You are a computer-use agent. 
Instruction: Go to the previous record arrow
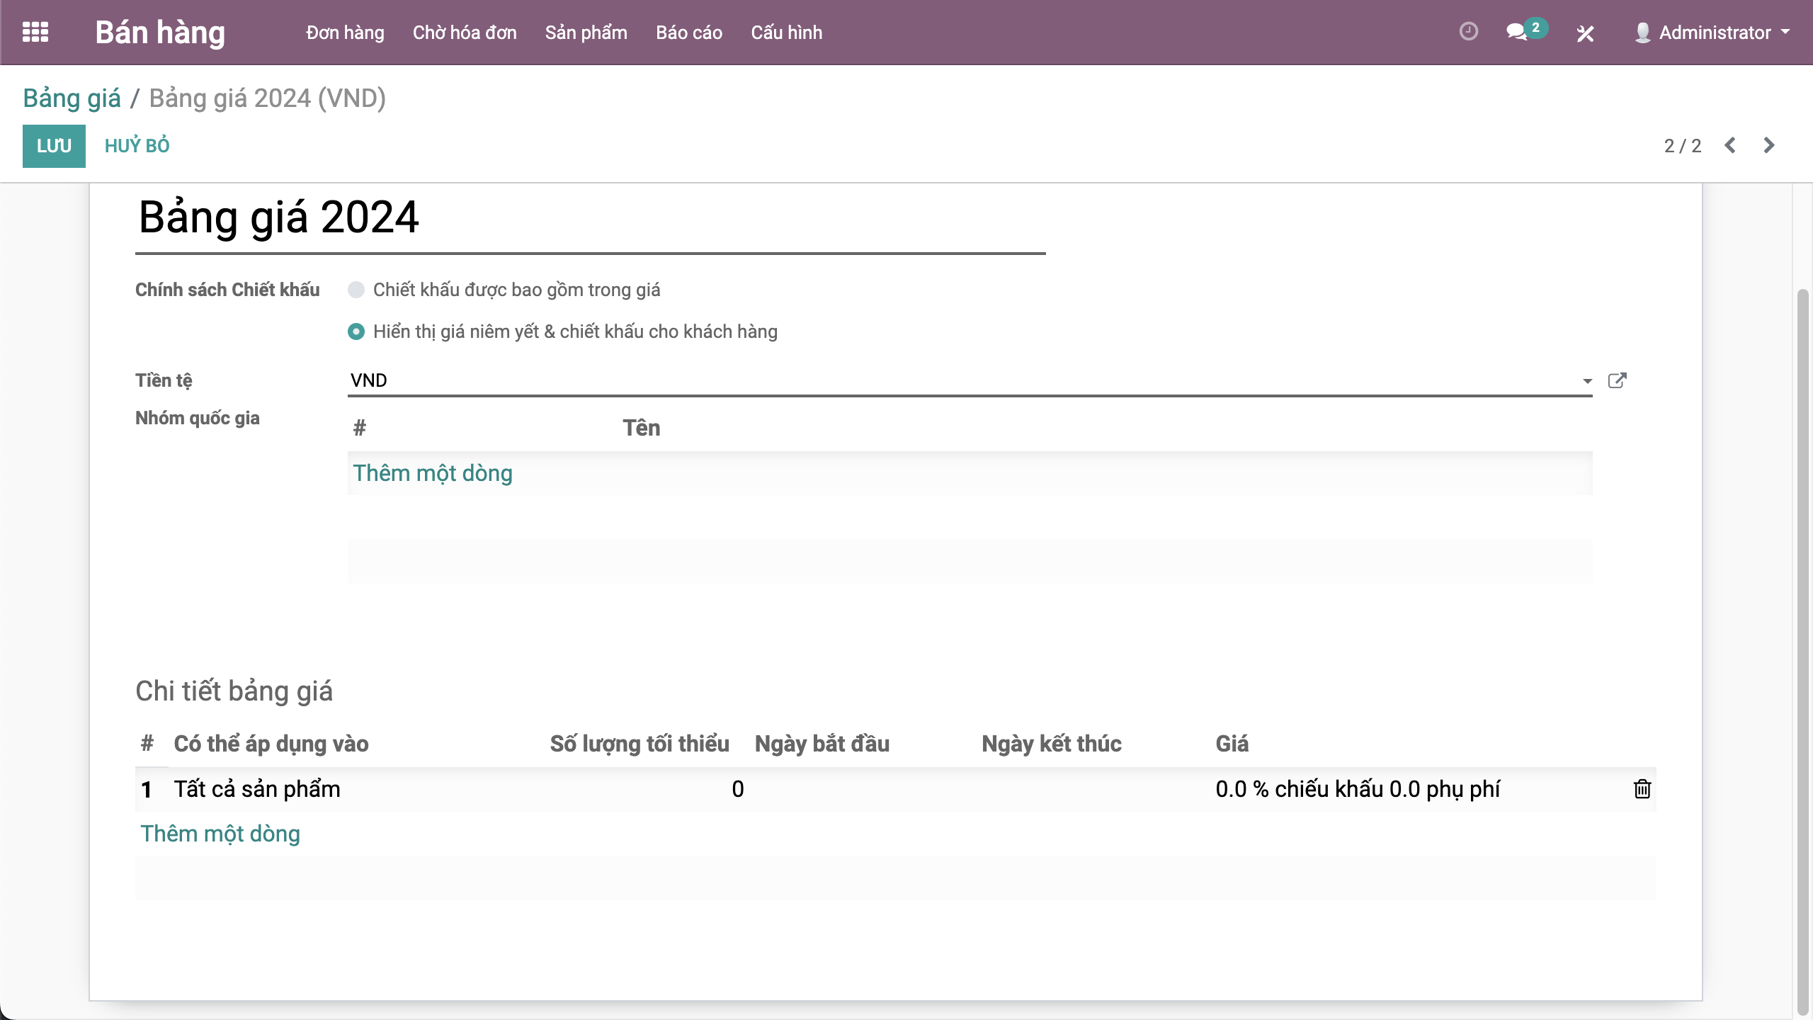tap(1730, 146)
